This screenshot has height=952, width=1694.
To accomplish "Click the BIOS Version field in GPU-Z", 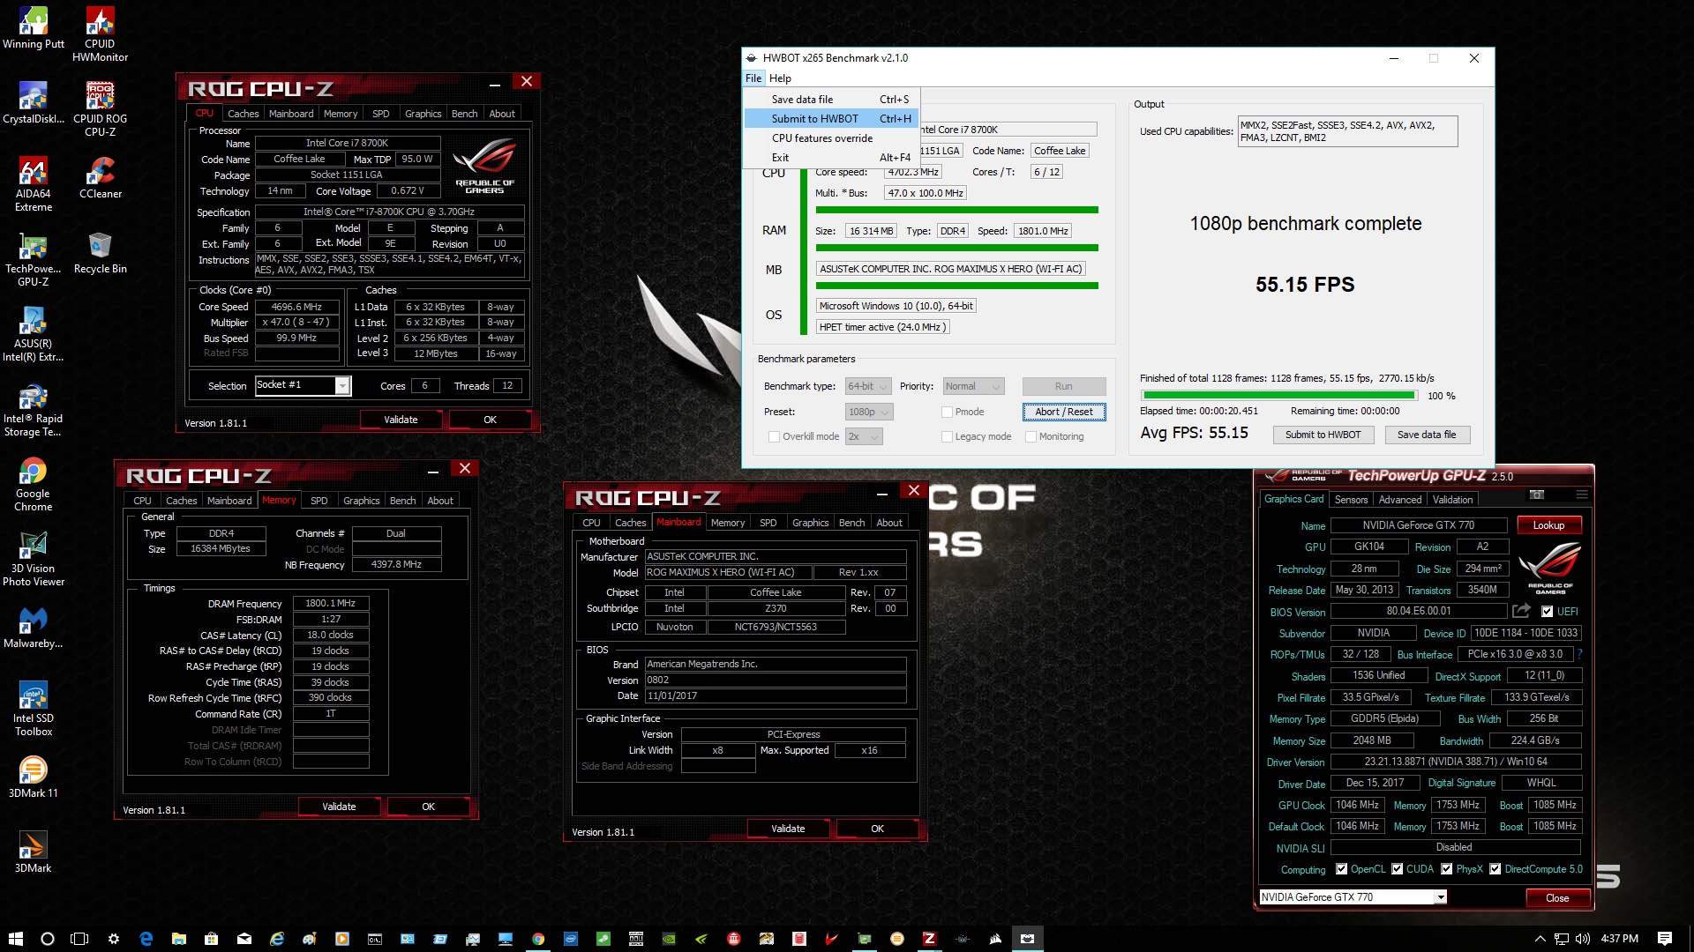I will point(1418,611).
